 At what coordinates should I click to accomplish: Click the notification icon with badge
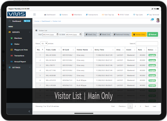click(152, 20)
